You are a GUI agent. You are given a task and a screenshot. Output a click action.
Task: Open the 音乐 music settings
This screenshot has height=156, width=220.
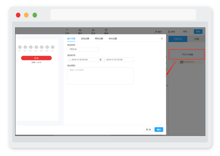click(x=158, y=32)
